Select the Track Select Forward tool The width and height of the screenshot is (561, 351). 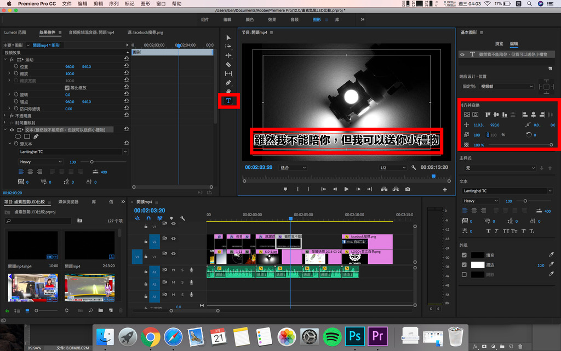[x=228, y=47]
